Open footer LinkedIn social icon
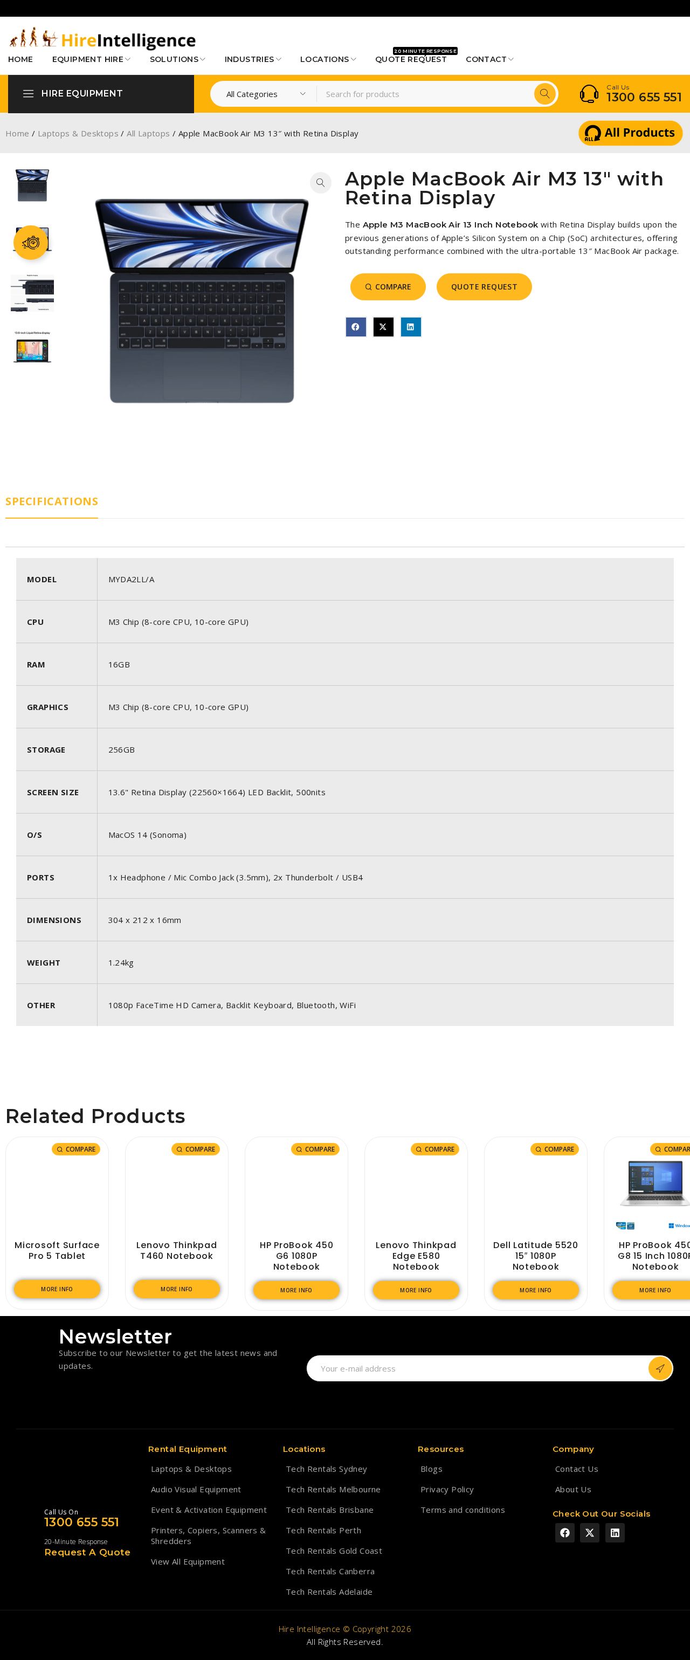 (x=615, y=1532)
